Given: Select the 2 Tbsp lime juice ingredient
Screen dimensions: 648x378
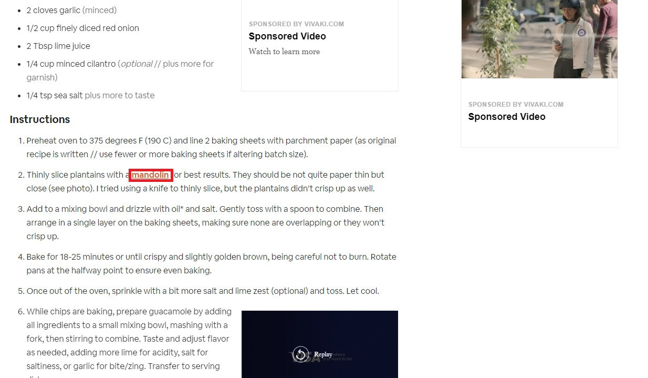Looking at the screenshot, I should tap(58, 46).
